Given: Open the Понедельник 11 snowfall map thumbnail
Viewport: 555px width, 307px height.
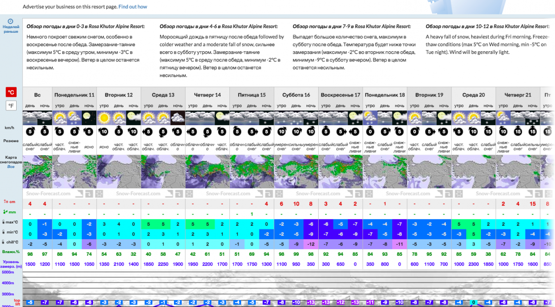Looking at the screenshot, I should coord(74,172).
